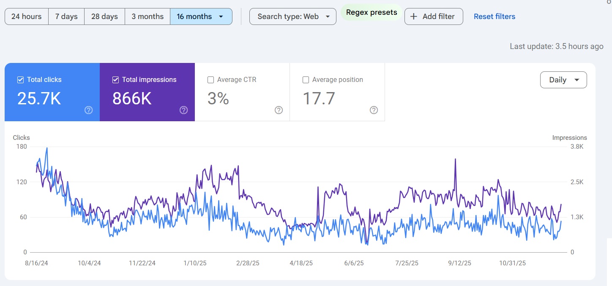Switch to the 7 days range
The image size is (612, 286).
pos(66,16)
